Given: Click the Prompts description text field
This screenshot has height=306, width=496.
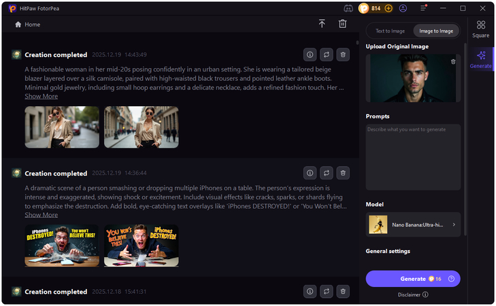Looking at the screenshot, I should tap(413, 157).
